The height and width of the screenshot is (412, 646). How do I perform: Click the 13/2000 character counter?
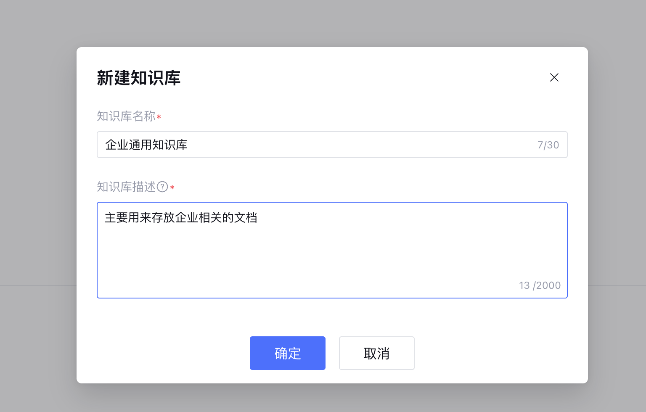point(540,285)
